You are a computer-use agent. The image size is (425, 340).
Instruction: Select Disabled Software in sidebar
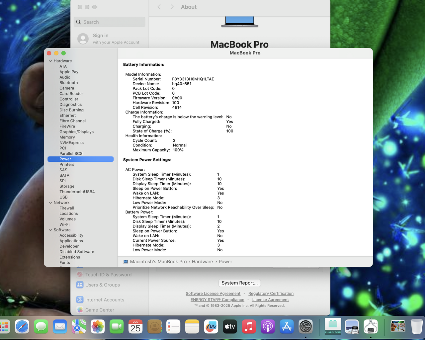pos(77,252)
